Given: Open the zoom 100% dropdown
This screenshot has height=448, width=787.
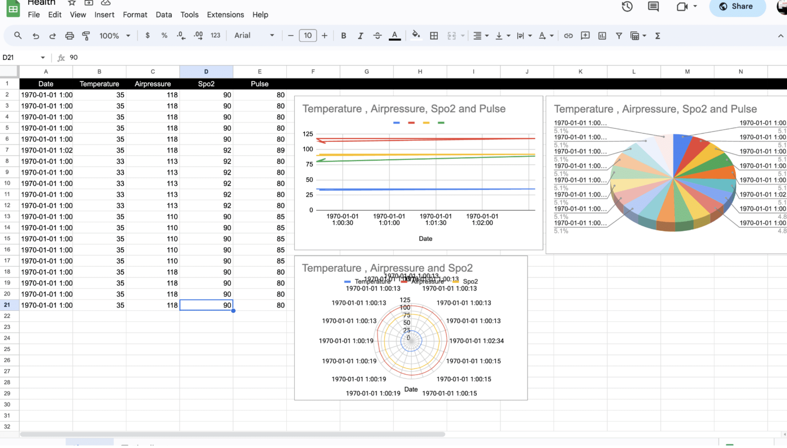Looking at the screenshot, I should (115, 36).
